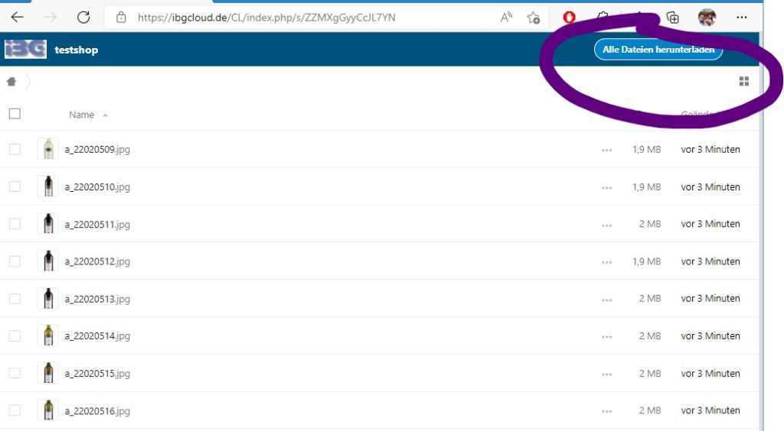Select checkbox next to a_22020512.jpg
The height and width of the screenshot is (431, 784).
[15, 261]
